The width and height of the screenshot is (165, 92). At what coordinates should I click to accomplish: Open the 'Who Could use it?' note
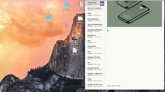(95, 20)
